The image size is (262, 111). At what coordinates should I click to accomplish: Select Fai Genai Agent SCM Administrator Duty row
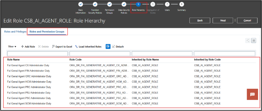click(x=131, y=103)
